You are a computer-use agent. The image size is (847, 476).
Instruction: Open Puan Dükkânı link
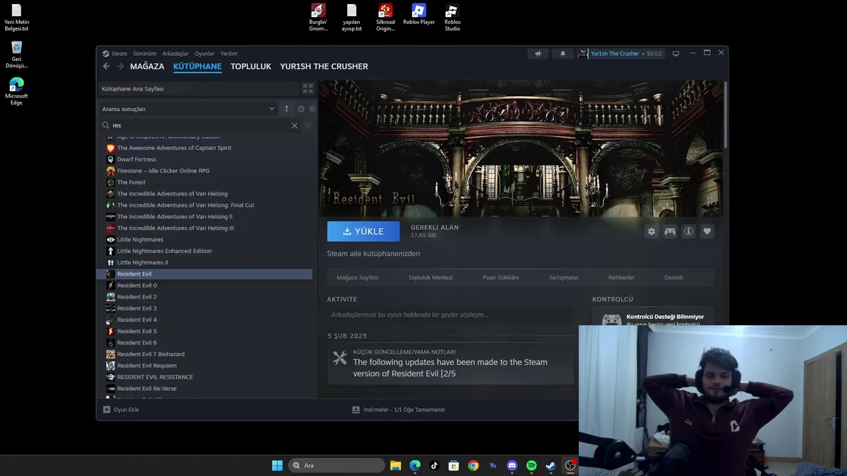[x=501, y=278]
